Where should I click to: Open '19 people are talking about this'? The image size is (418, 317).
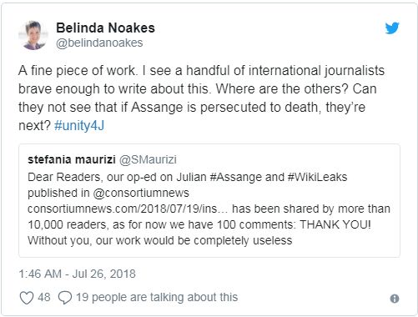click(x=157, y=297)
